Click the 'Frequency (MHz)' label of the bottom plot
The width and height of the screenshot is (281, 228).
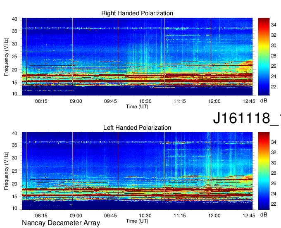(6, 171)
